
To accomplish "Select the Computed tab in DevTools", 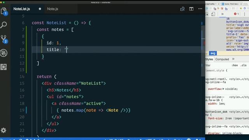I will coord(222,59).
